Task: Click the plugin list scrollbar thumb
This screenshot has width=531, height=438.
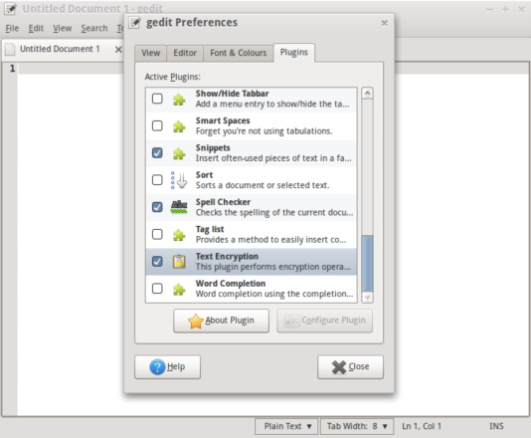Action: click(368, 263)
